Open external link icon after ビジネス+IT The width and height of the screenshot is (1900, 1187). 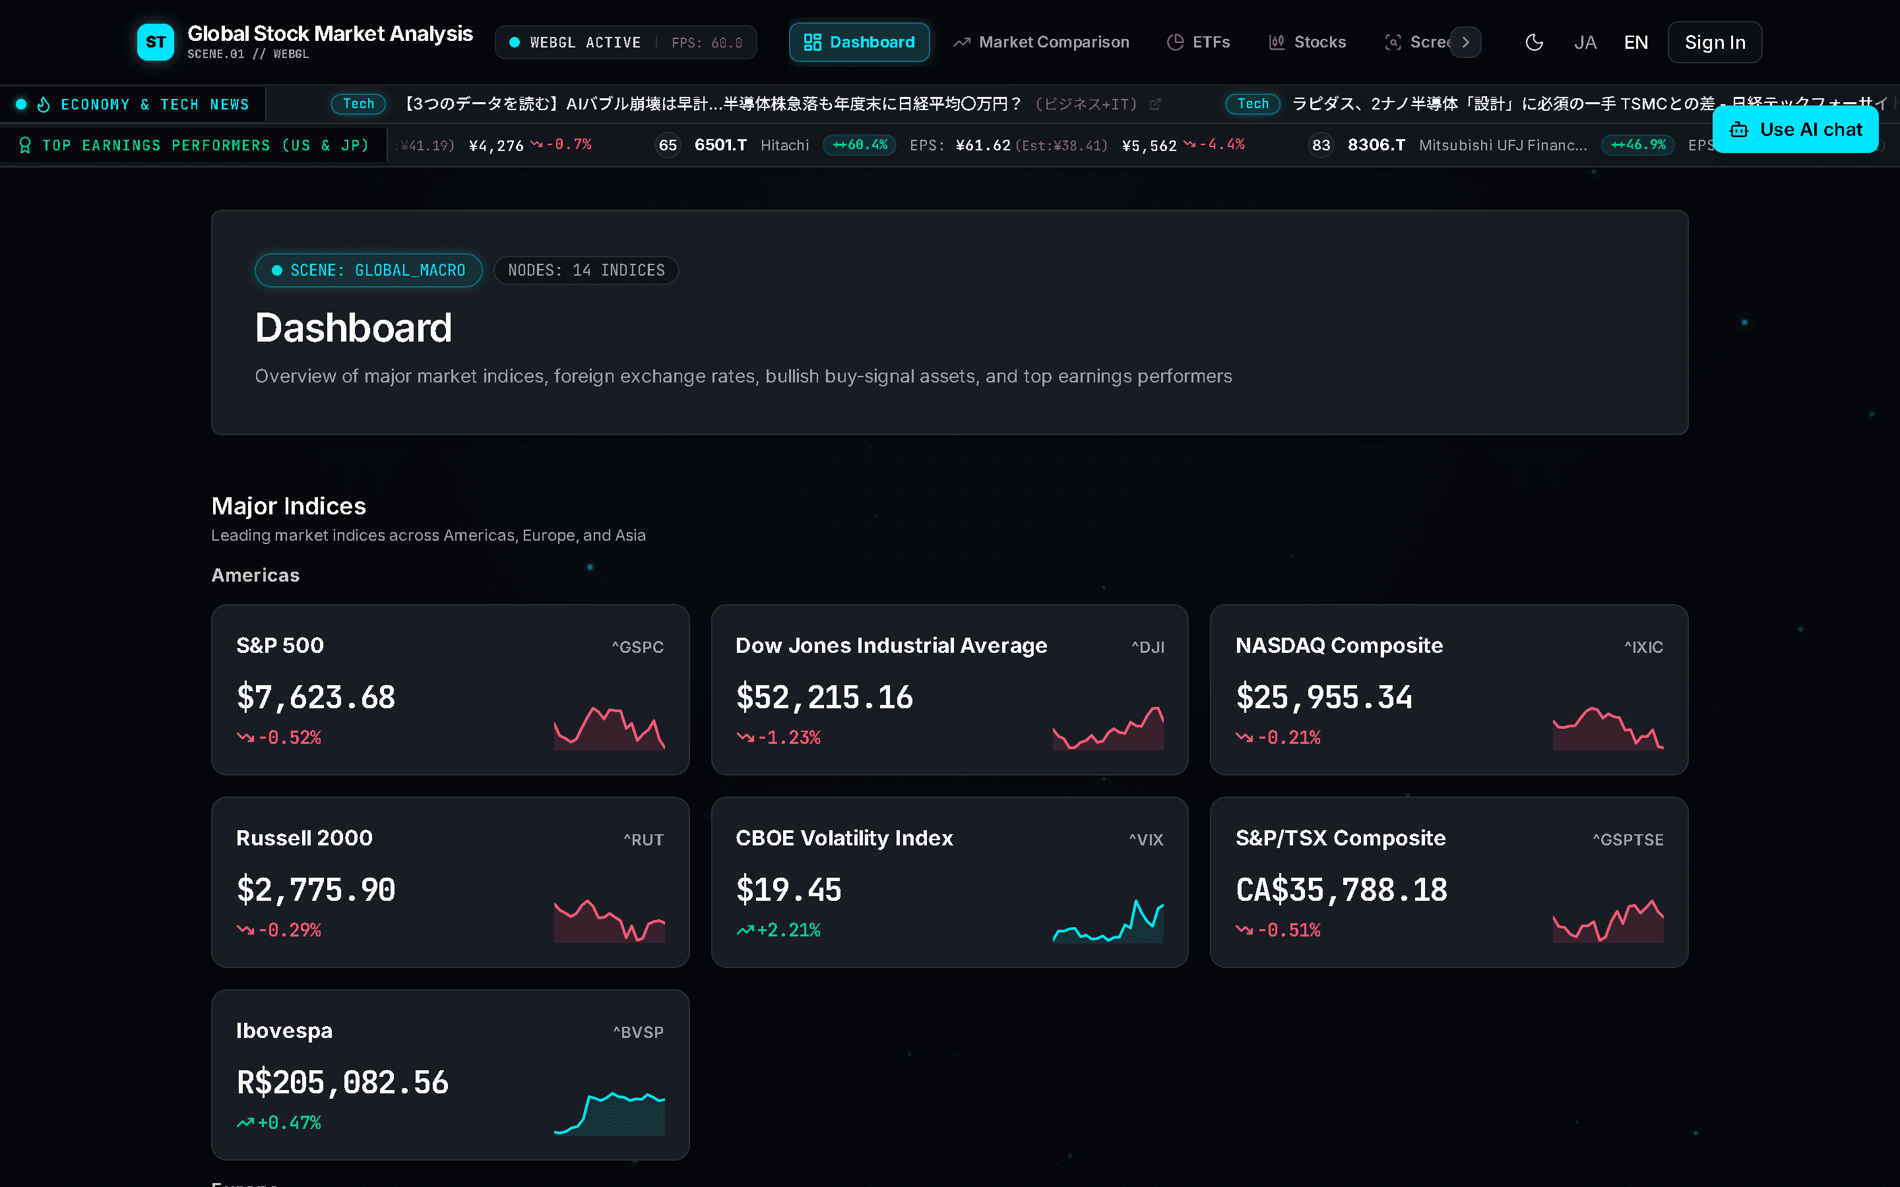coord(1155,104)
